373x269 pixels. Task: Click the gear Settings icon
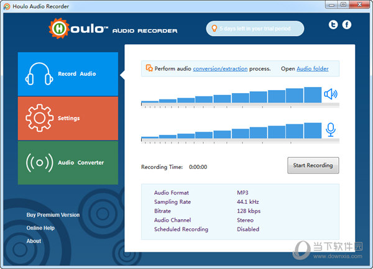40,118
